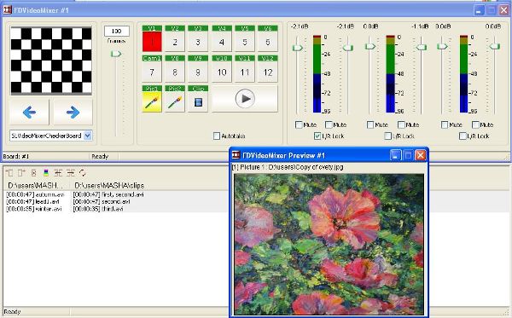512x318 pixels.
Task: Click the color bars icon in the clip toolbar
Action: pyautogui.click(x=46, y=173)
